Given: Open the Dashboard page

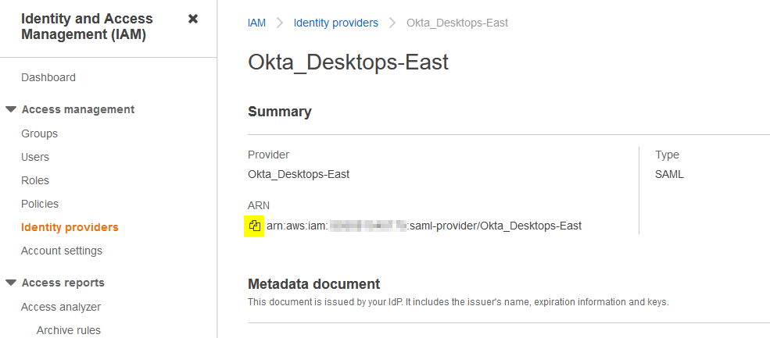Looking at the screenshot, I should (x=48, y=77).
